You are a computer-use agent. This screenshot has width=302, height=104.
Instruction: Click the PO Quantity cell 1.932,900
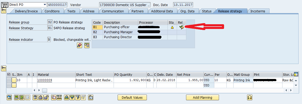point(130,80)
